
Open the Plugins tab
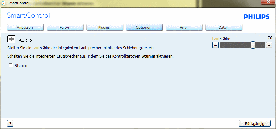tap(105, 28)
